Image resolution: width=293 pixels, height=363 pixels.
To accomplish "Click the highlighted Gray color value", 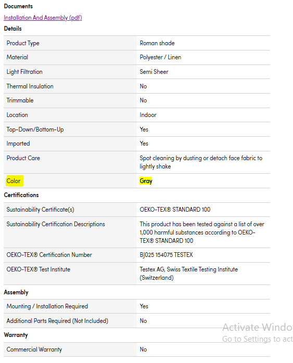I will coord(146,181).
